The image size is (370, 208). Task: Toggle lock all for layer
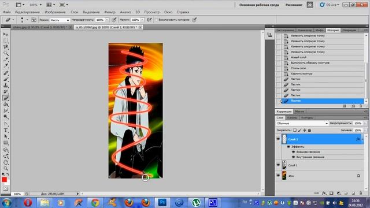pyautogui.click(x=309, y=130)
